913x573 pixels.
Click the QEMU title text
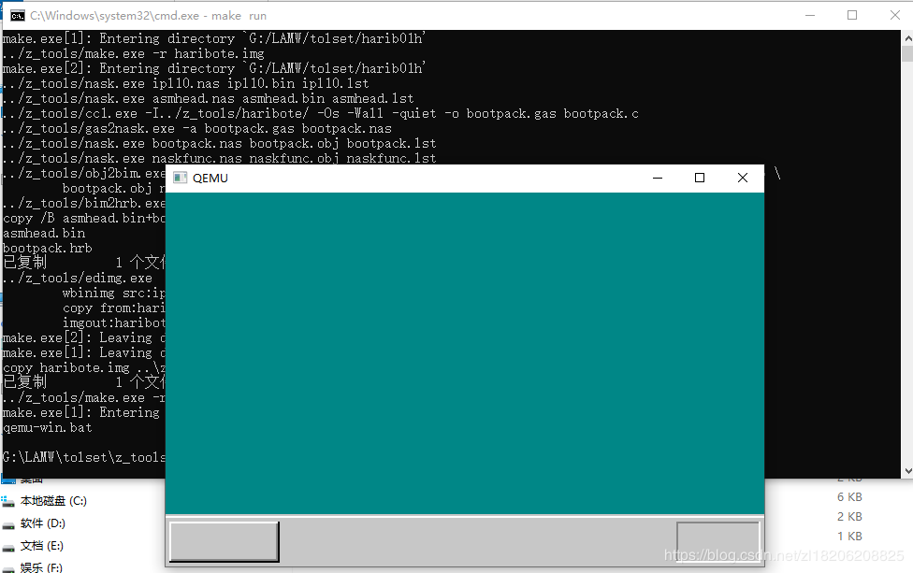pyautogui.click(x=210, y=178)
